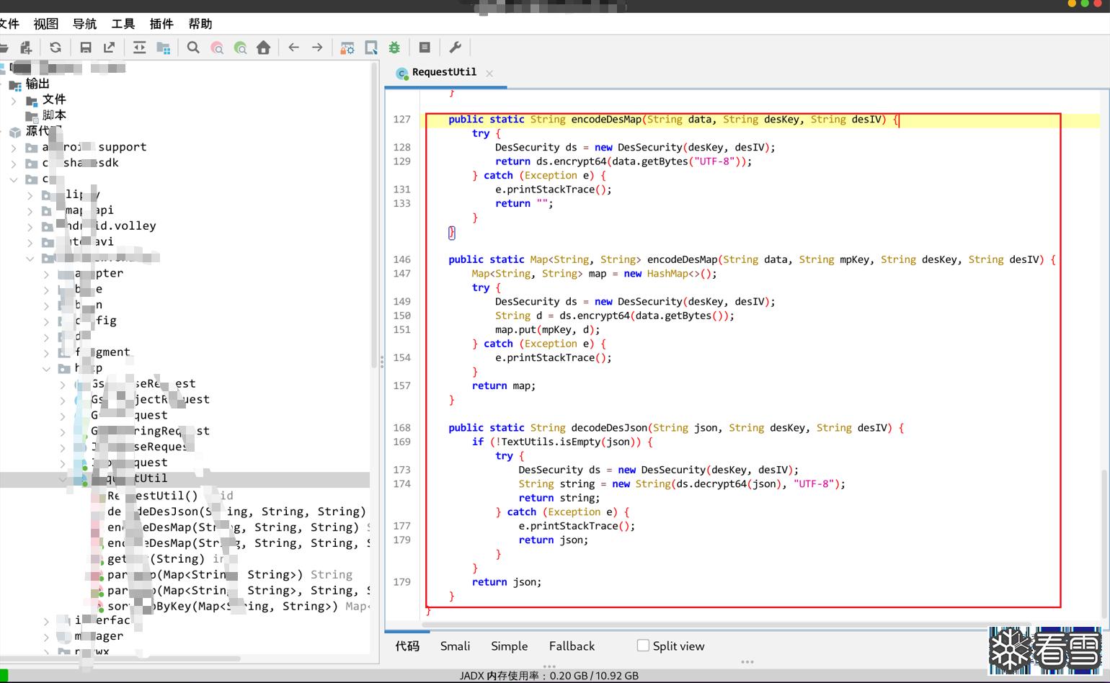Viewport: 1110px width, 683px height.
Task: Open the green bug debugger icon
Action: click(x=394, y=48)
